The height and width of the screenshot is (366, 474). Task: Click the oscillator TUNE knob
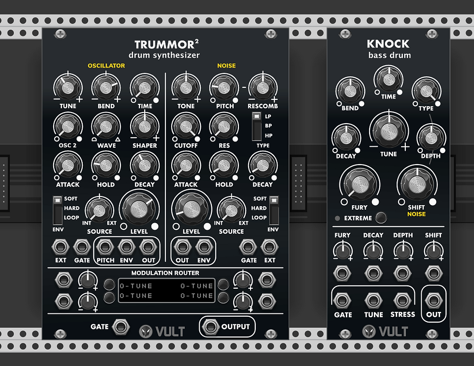click(68, 88)
